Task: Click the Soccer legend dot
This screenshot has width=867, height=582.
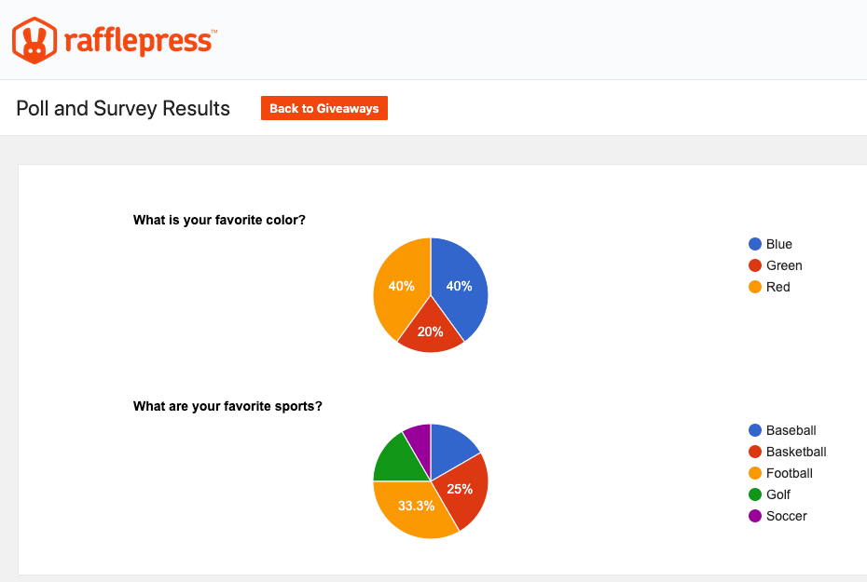Action: (755, 516)
